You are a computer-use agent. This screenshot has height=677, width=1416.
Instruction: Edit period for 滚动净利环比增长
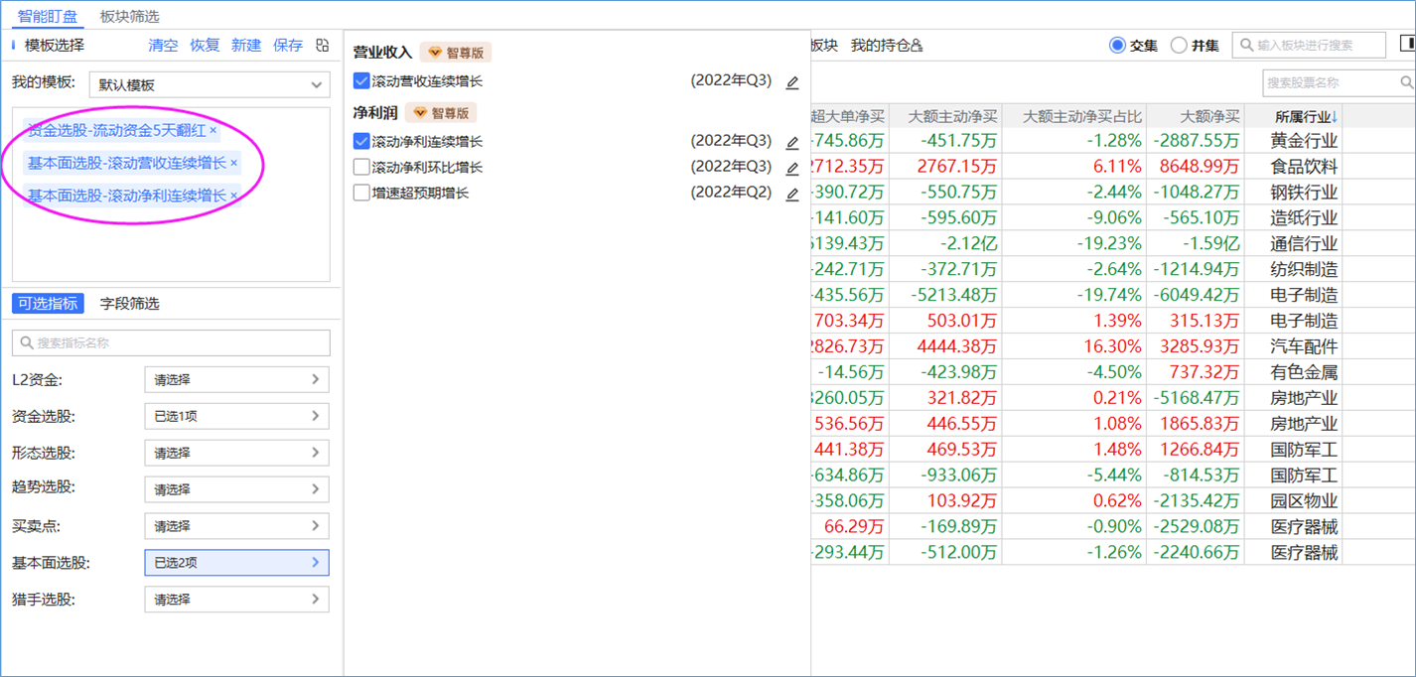coord(791,169)
